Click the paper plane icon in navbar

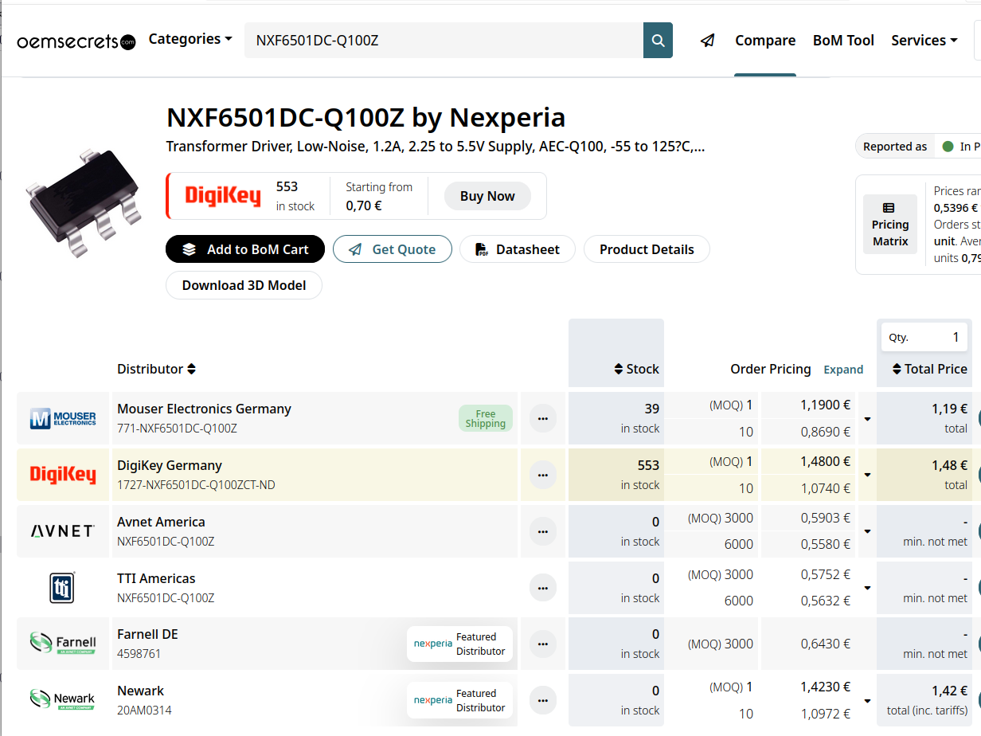pos(707,41)
